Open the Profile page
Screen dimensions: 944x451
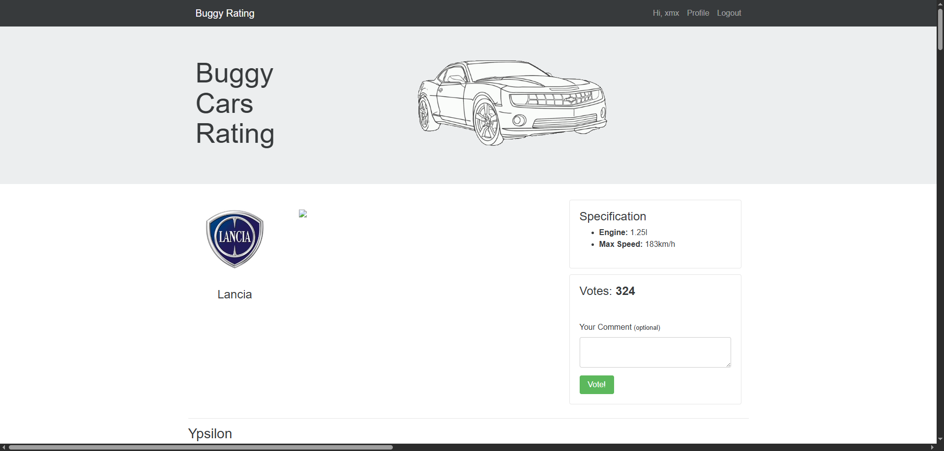coord(698,13)
